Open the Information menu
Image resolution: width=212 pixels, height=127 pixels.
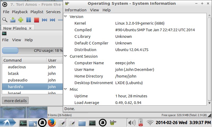click(76, 10)
